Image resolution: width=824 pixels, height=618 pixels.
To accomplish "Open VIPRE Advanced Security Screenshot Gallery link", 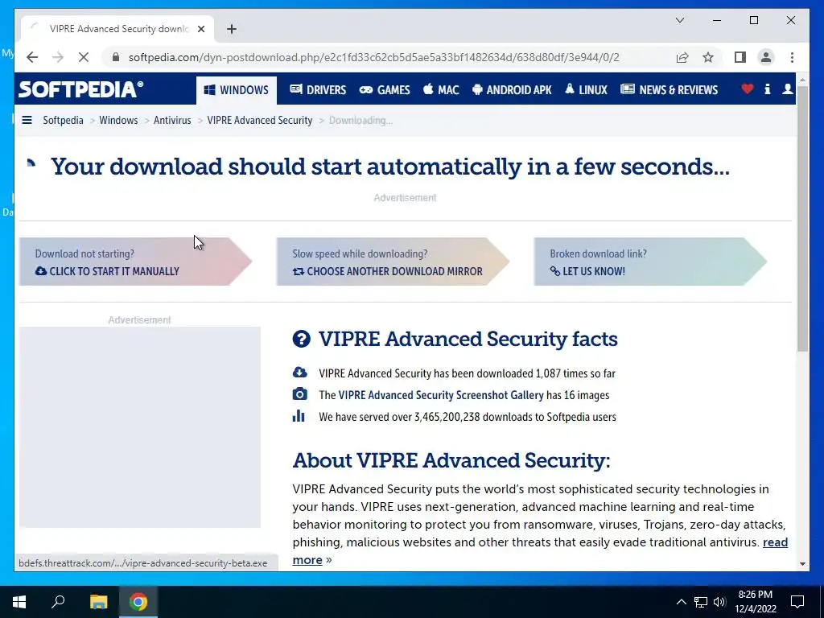I will (441, 395).
